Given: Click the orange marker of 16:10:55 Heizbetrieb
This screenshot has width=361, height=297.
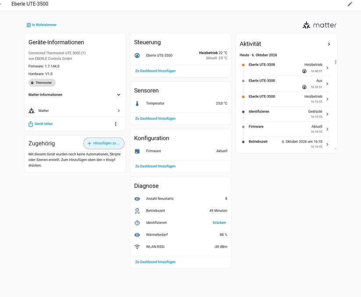Looking at the screenshot, I should (243, 97).
